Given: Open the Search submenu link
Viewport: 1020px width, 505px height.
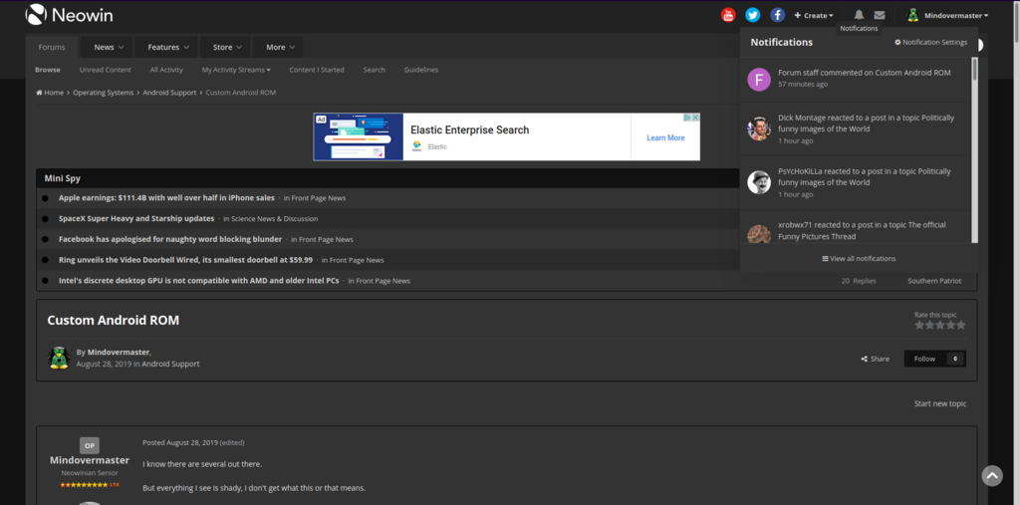Looking at the screenshot, I should click(x=375, y=70).
